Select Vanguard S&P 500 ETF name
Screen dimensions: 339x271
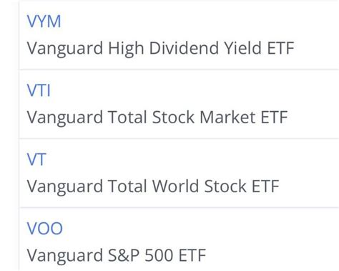coord(117,255)
